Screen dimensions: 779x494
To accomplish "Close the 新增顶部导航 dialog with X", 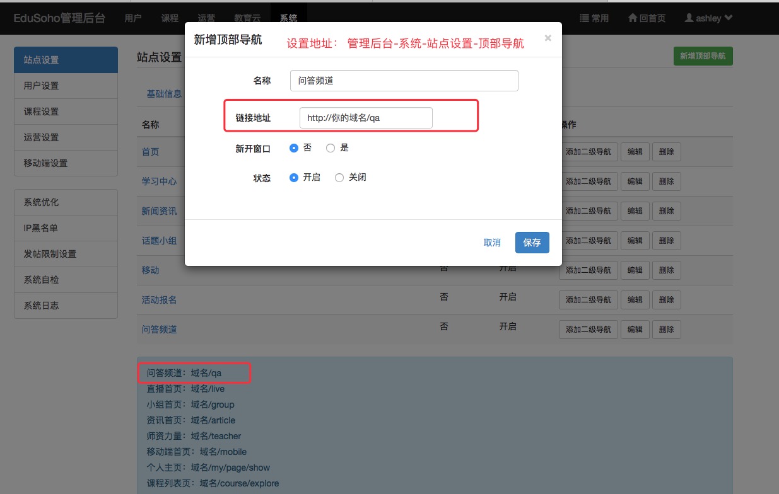I will 548,38.
